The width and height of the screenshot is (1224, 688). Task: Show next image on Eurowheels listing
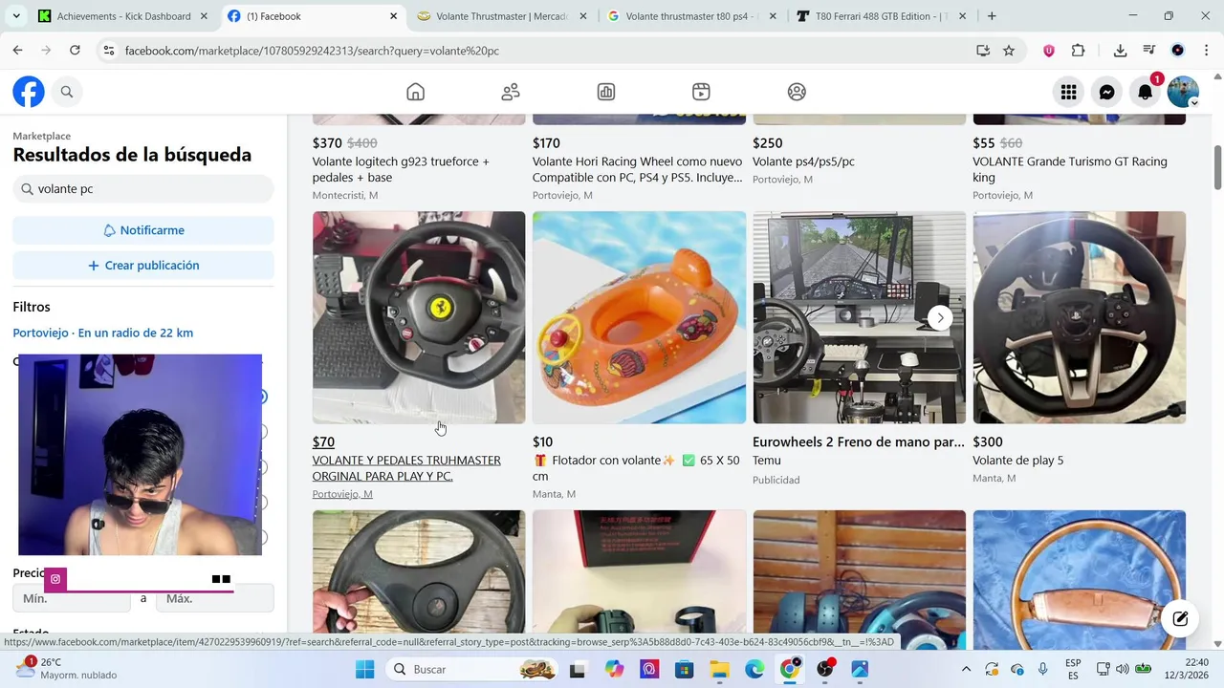pyautogui.click(x=940, y=318)
